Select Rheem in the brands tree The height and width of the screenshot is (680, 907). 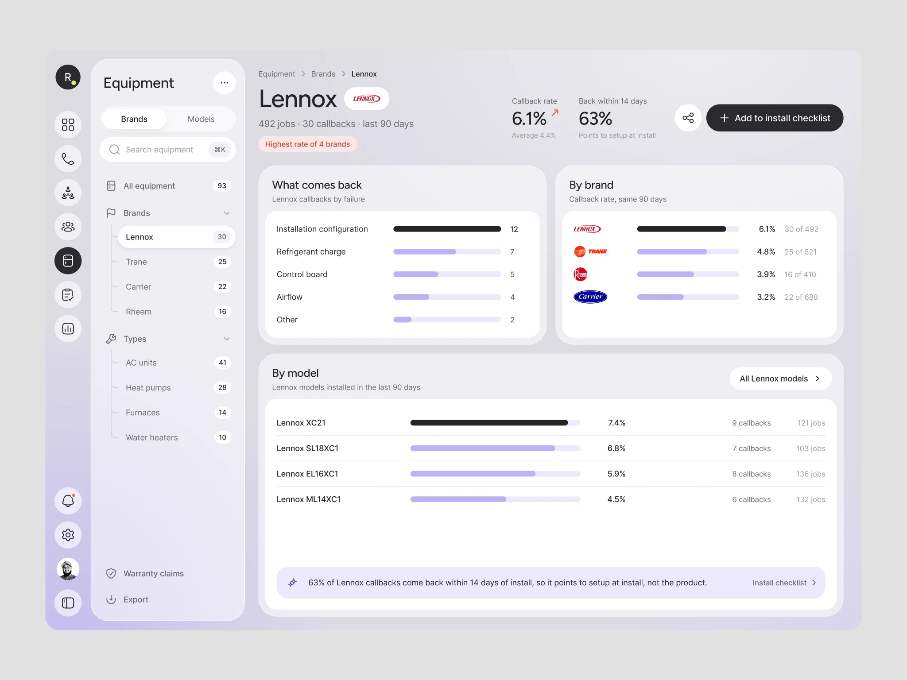click(177, 312)
